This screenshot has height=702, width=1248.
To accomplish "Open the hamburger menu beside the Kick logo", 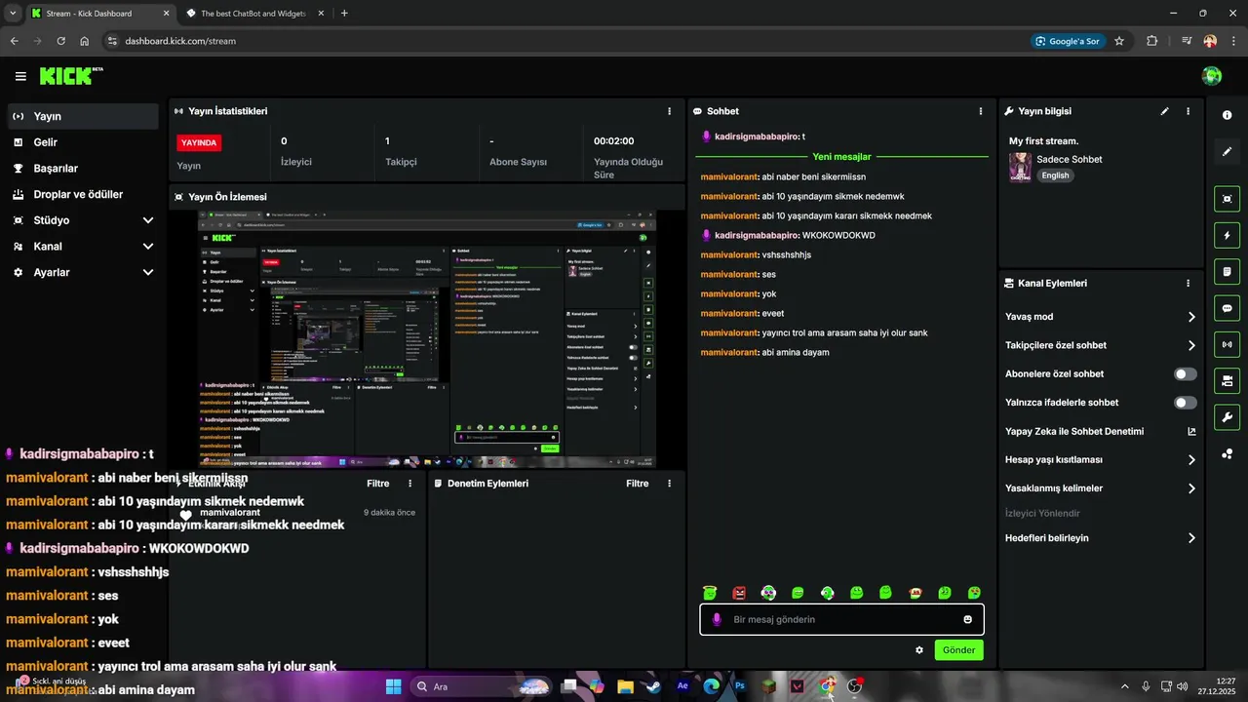I will pos(20,76).
